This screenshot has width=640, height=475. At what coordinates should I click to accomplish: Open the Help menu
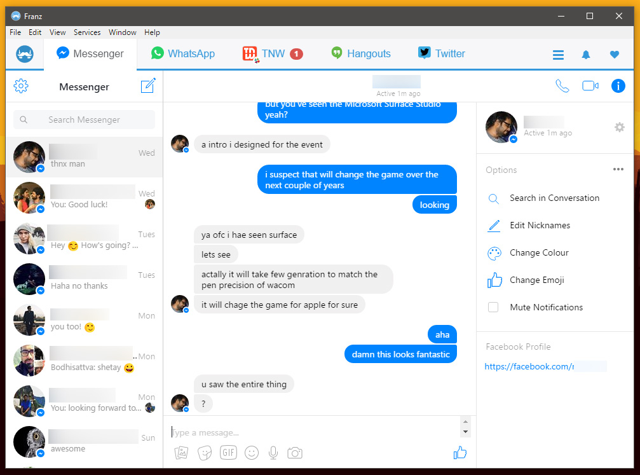152,32
